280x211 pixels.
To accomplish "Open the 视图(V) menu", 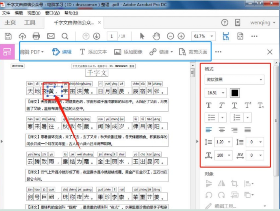I will click(x=34, y=13).
